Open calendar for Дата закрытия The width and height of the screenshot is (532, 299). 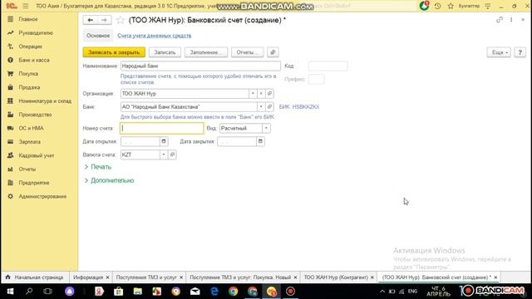pyautogui.click(x=260, y=141)
